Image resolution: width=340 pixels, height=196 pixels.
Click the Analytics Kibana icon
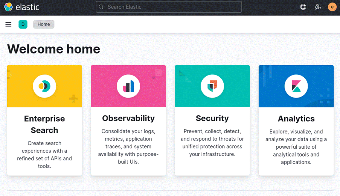[296, 86]
